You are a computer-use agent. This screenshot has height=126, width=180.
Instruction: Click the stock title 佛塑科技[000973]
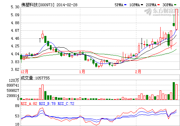point(38,5)
